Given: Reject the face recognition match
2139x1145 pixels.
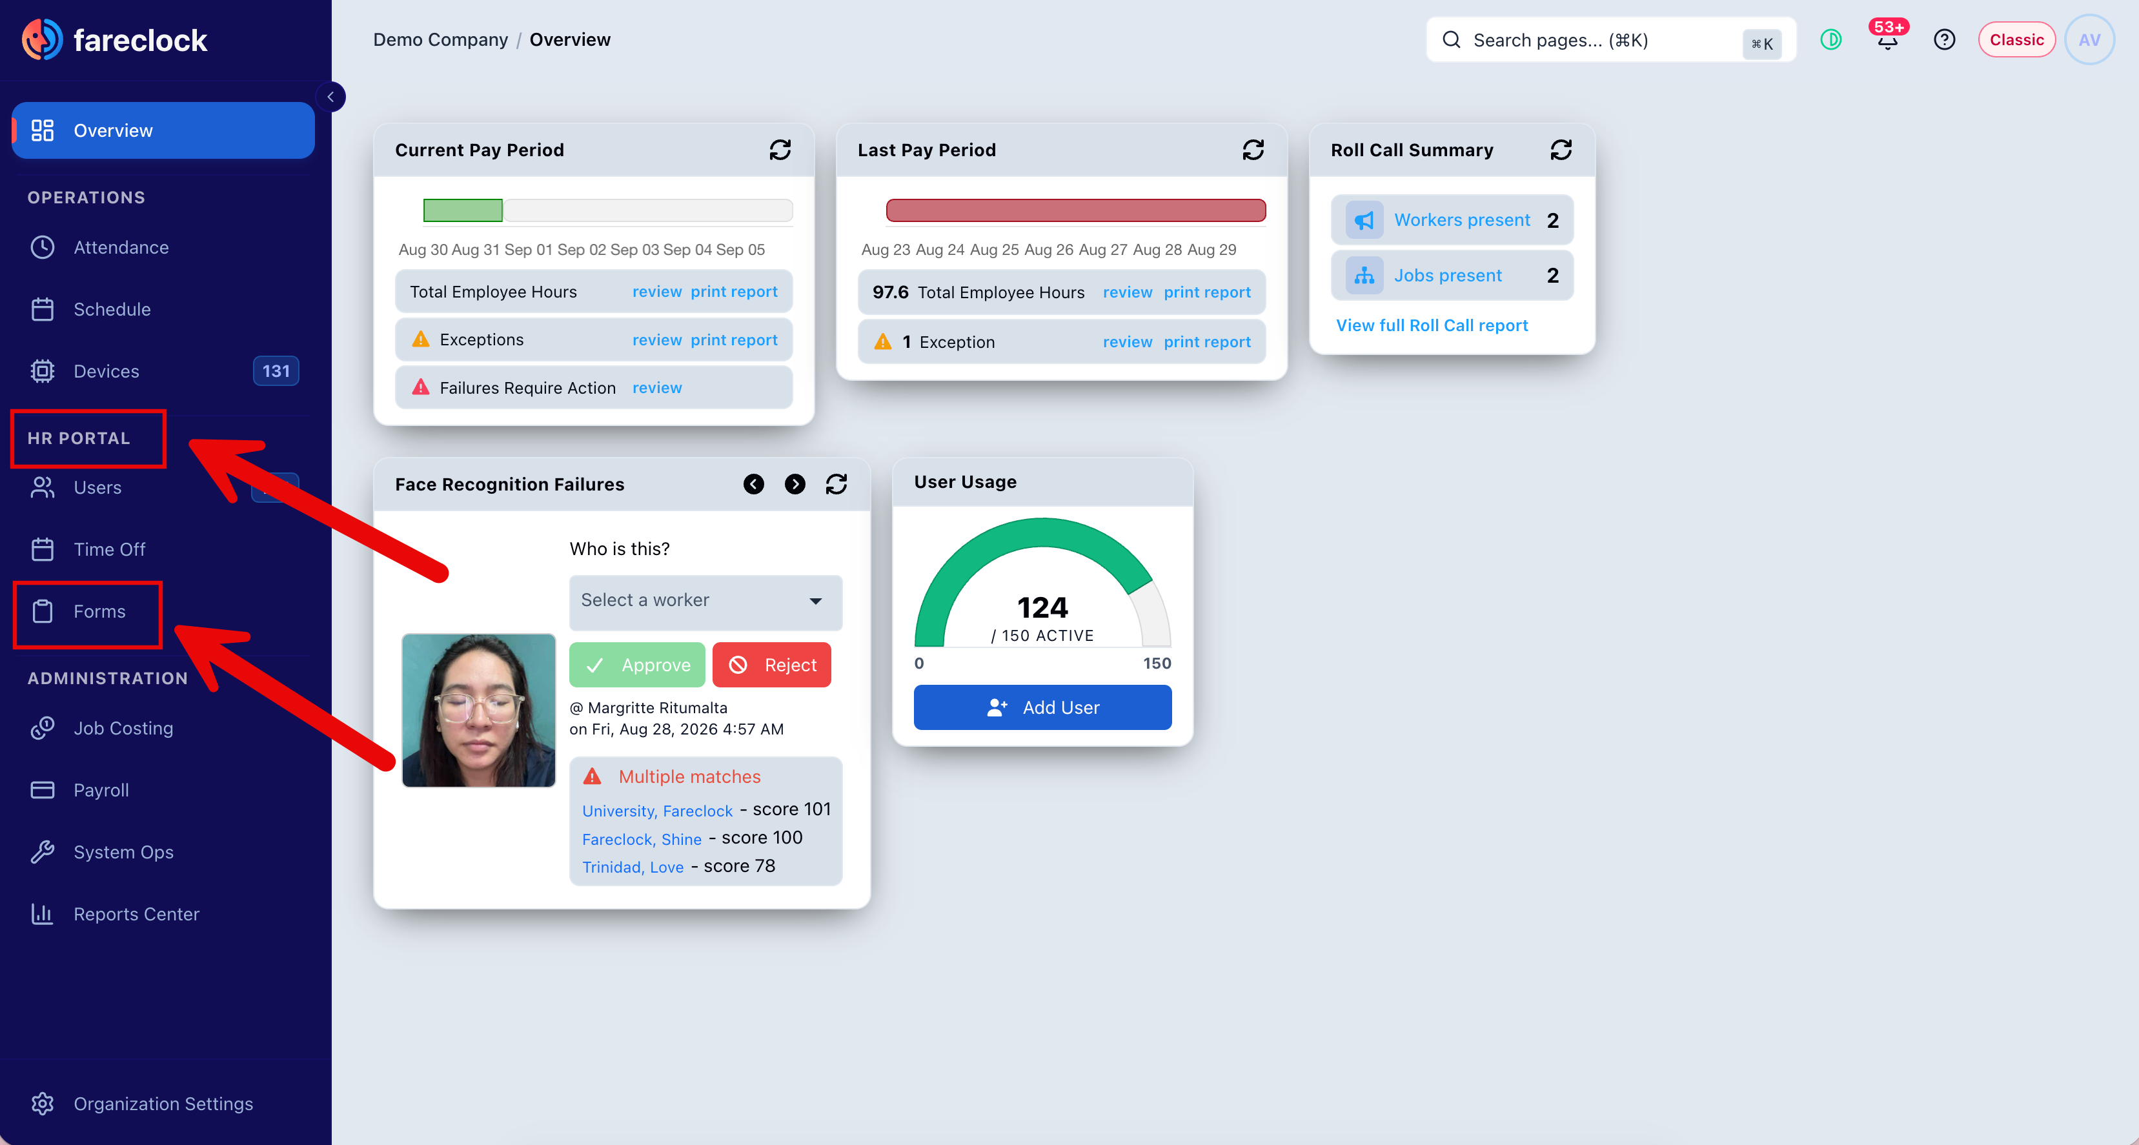Looking at the screenshot, I should [x=771, y=665].
